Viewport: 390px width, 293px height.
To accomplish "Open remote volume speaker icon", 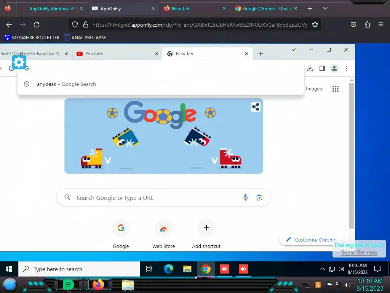I will (x=341, y=269).
